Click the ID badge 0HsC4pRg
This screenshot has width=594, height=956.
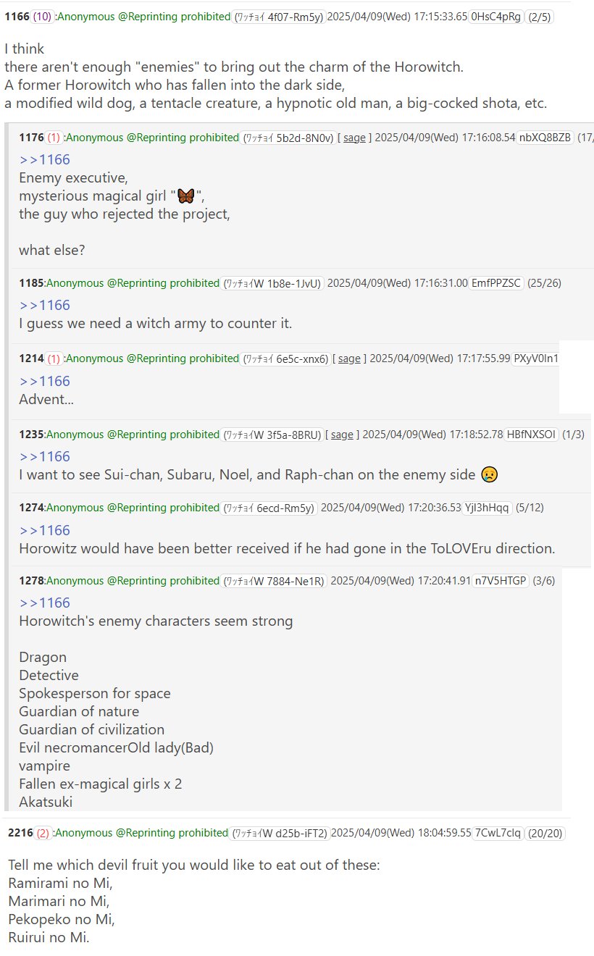click(496, 17)
